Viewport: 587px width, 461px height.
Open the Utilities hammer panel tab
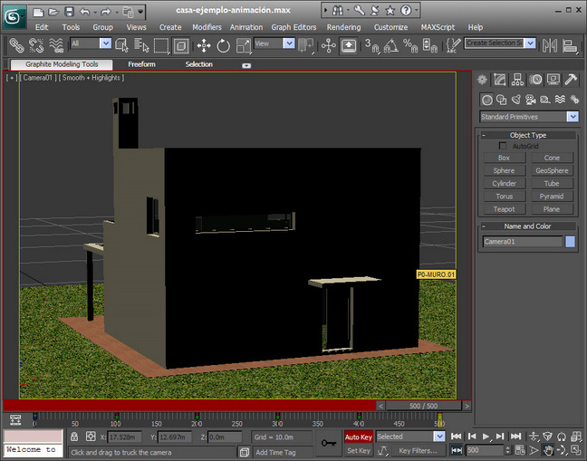571,81
